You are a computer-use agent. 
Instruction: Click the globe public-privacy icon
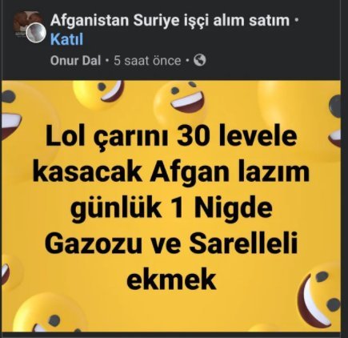(199, 60)
